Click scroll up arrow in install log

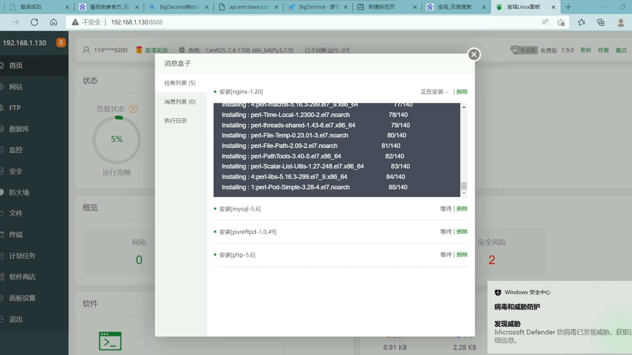(464, 107)
